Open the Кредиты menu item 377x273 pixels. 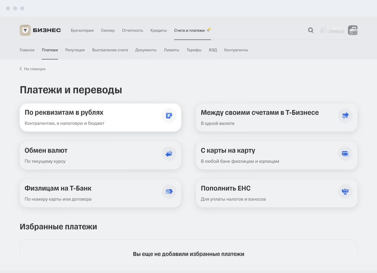point(158,30)
